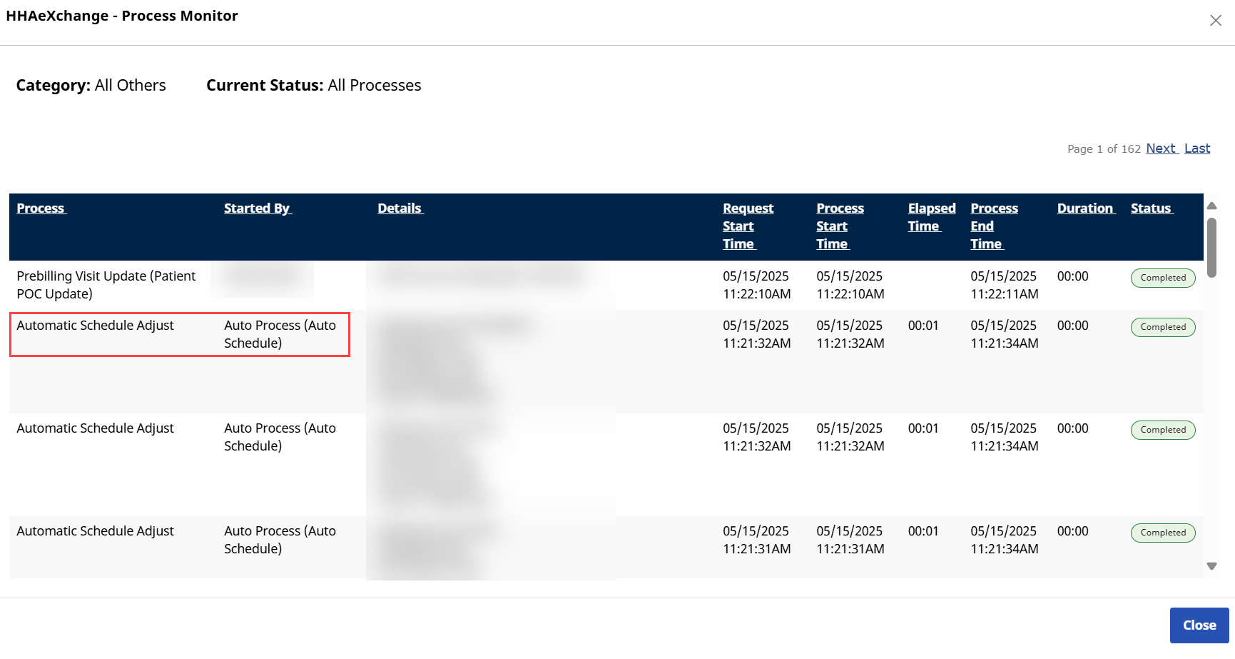Click scrollbar down arrow in table
Image resolution: width=1235 pixels, height=659 pixels.
[1211, 566]
